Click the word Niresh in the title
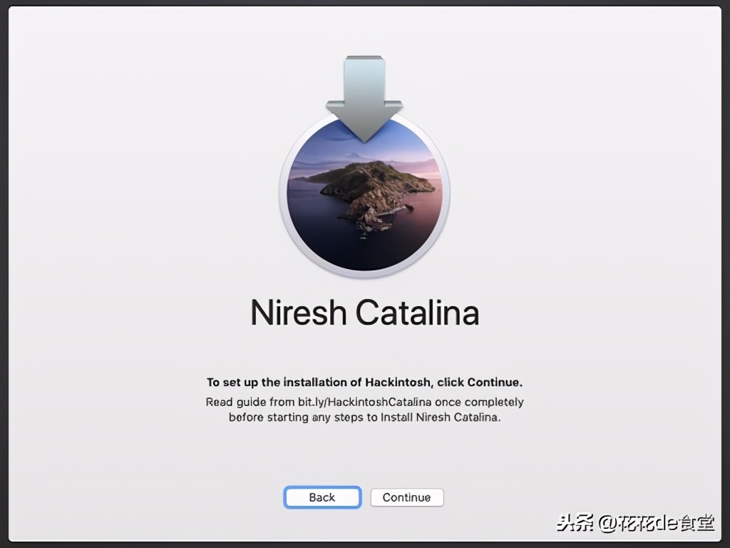This screenshot has width=730, height=548. coord(298,313)
